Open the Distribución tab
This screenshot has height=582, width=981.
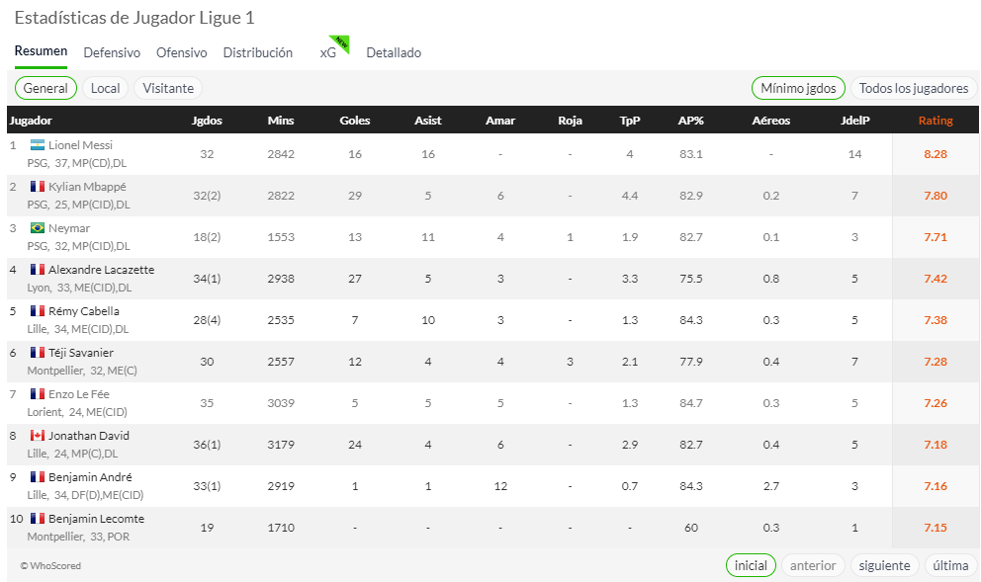click(x=258, y=52)
